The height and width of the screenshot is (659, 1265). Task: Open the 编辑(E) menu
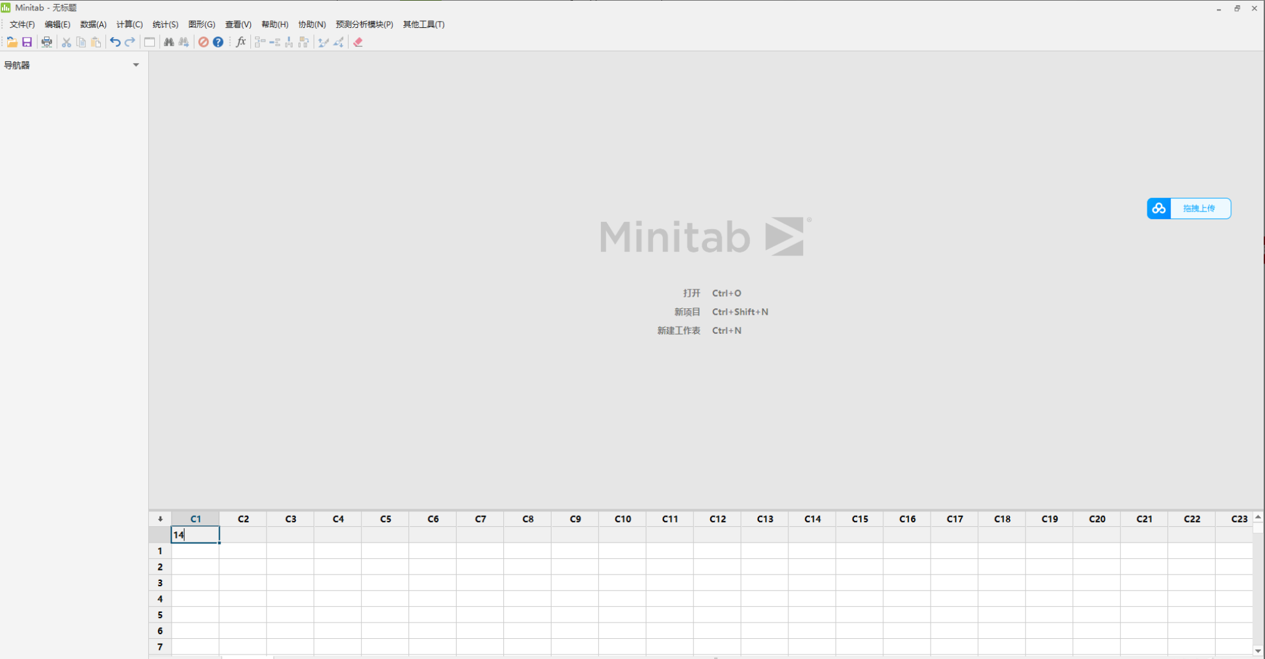[x=57, y=25]
